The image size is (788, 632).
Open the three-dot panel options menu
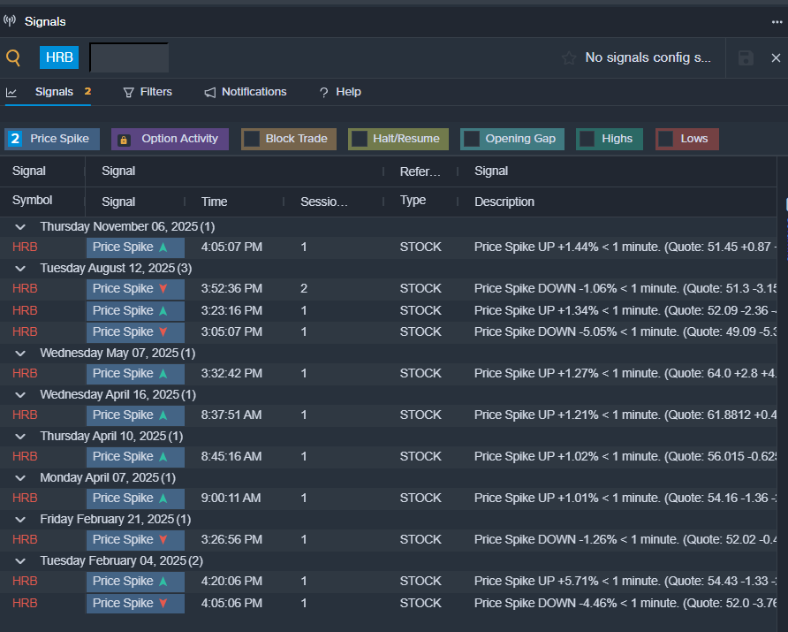[x=777, y=21]
